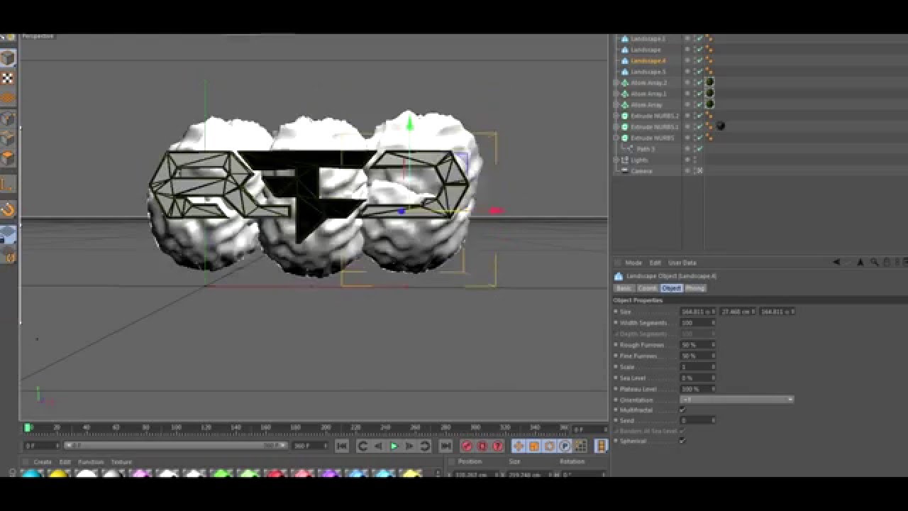Click the Atom Array.2 object icon

point(625,82)
